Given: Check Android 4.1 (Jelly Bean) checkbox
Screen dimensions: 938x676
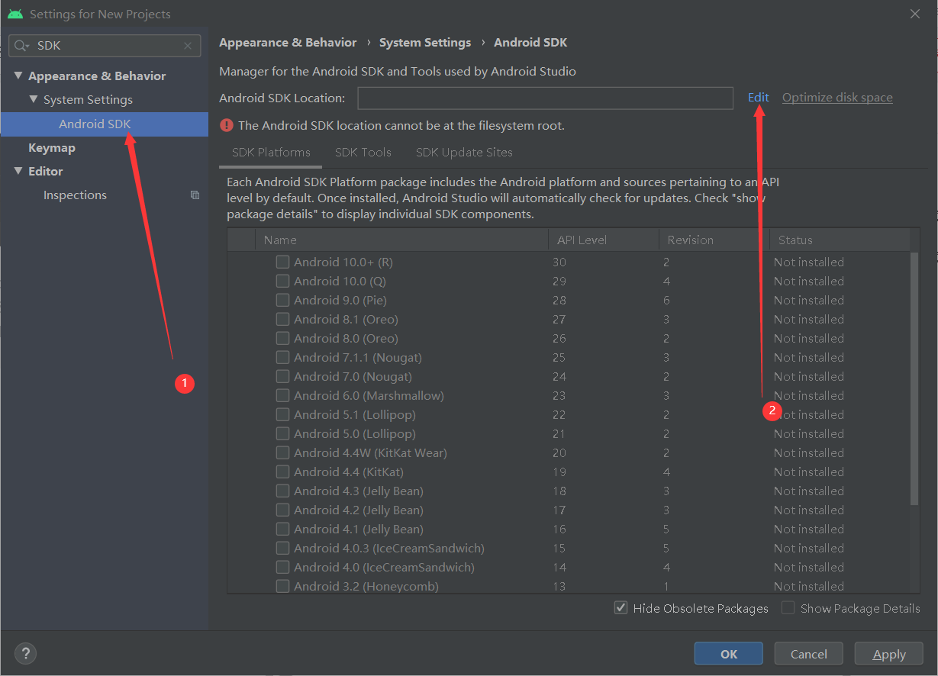Looking at the screenshot, I should (x=282, y=529).
